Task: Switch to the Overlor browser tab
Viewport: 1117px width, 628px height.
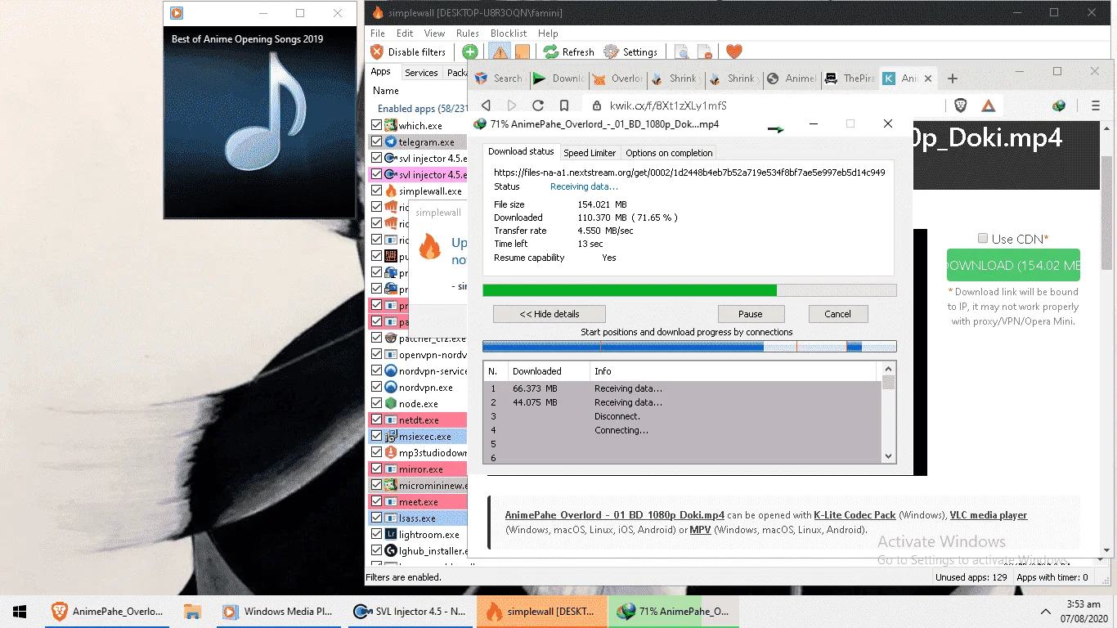Action: (x=618, y=78)
